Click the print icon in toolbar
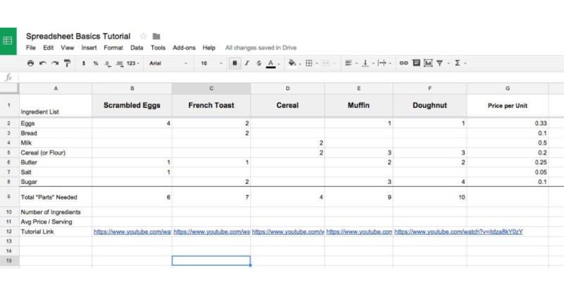 [31, 63]
